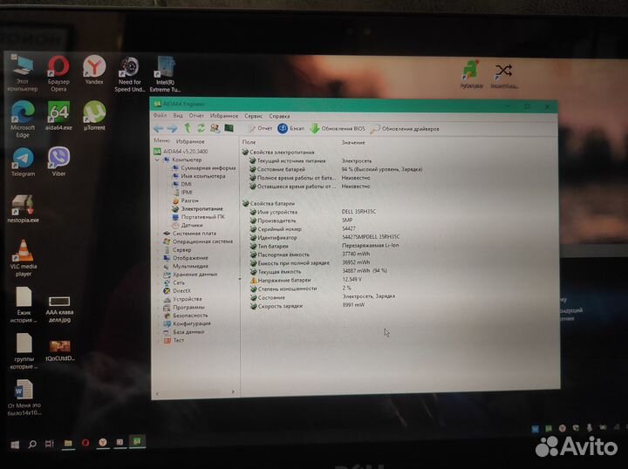Open the Сервис menu

click(254, 116)
